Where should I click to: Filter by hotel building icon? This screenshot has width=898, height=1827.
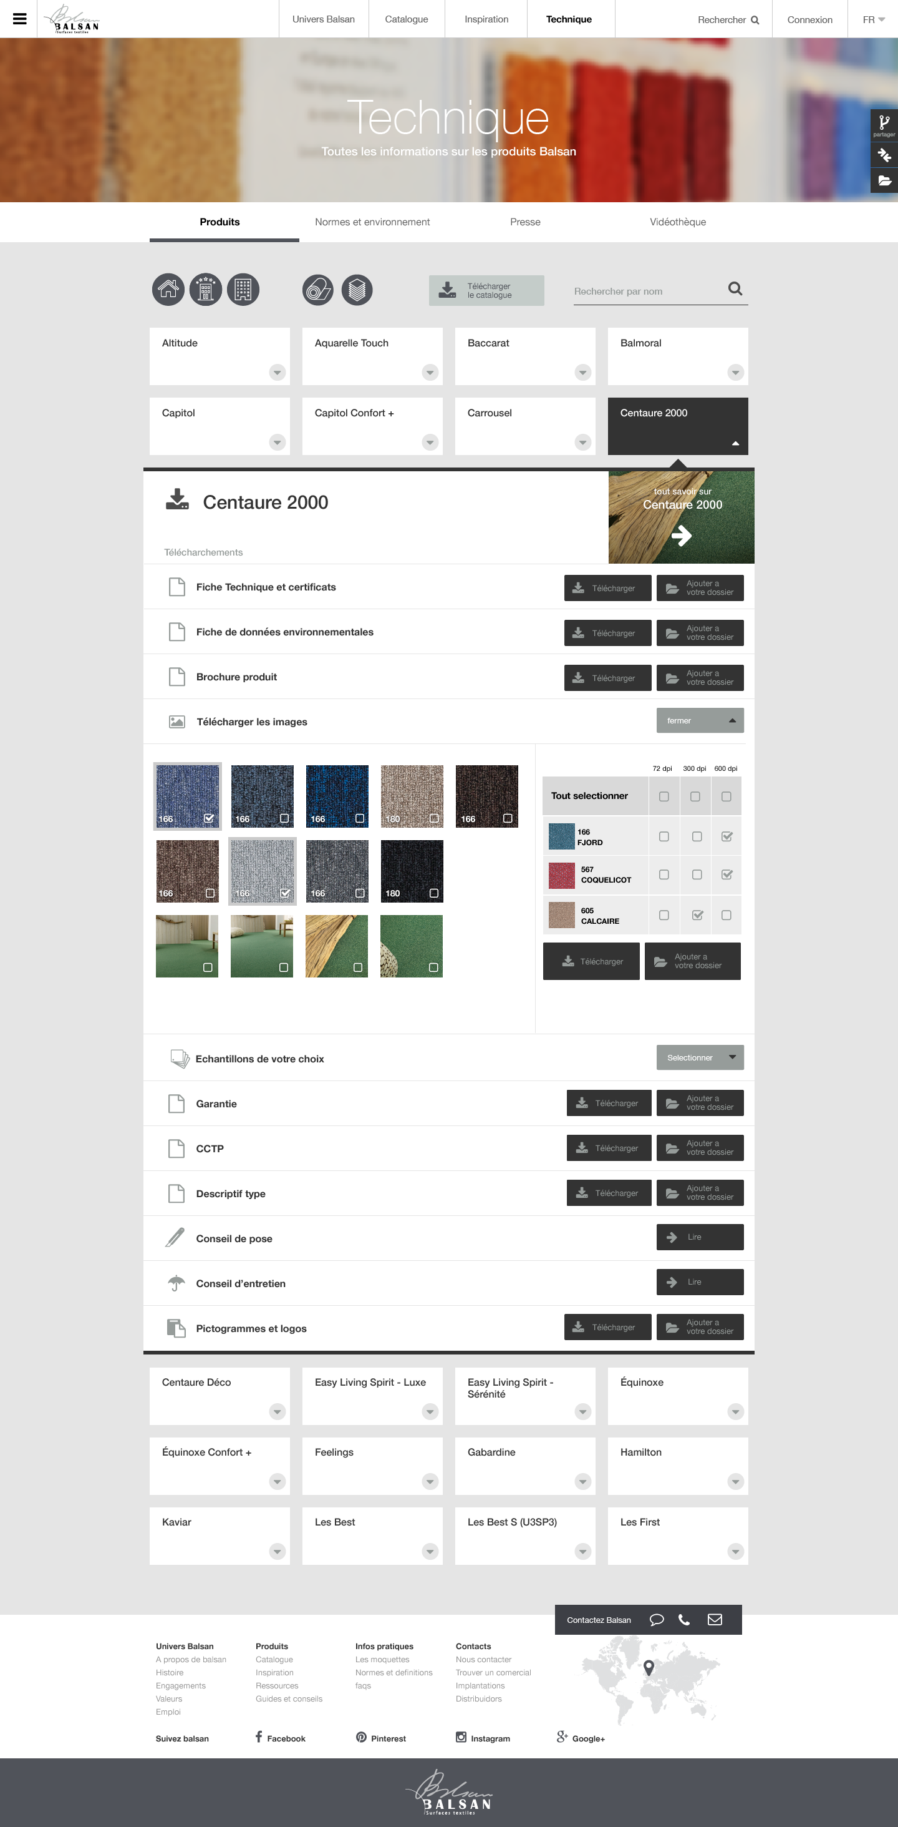point(206,290)
